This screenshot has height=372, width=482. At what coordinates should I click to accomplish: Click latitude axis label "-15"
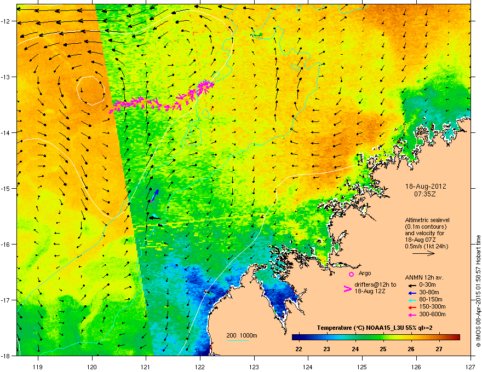coord(6,188)
